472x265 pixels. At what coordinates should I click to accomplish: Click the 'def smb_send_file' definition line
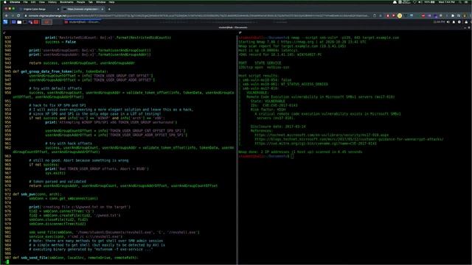point(75,258)
